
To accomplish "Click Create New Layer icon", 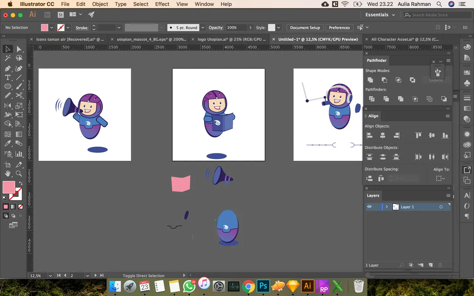I will (430, 265).
